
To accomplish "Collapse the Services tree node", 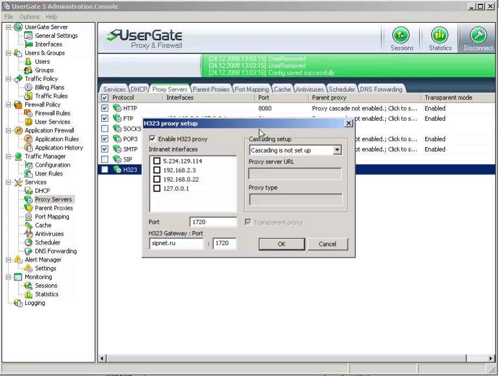I will click(x=9, y=182).
